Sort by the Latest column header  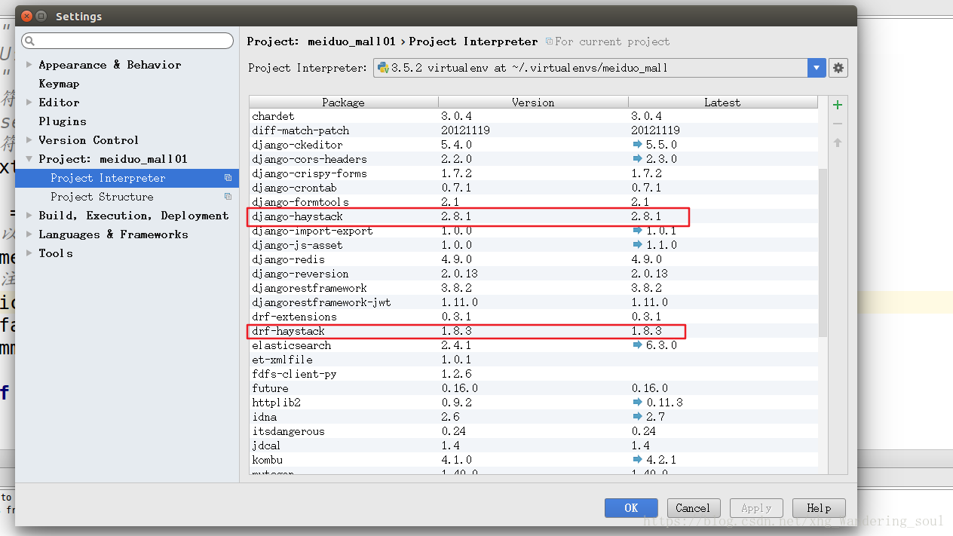pos(722,103)
